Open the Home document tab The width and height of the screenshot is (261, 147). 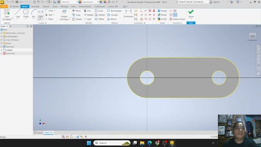pyautogui.click(x=38, y=133)
